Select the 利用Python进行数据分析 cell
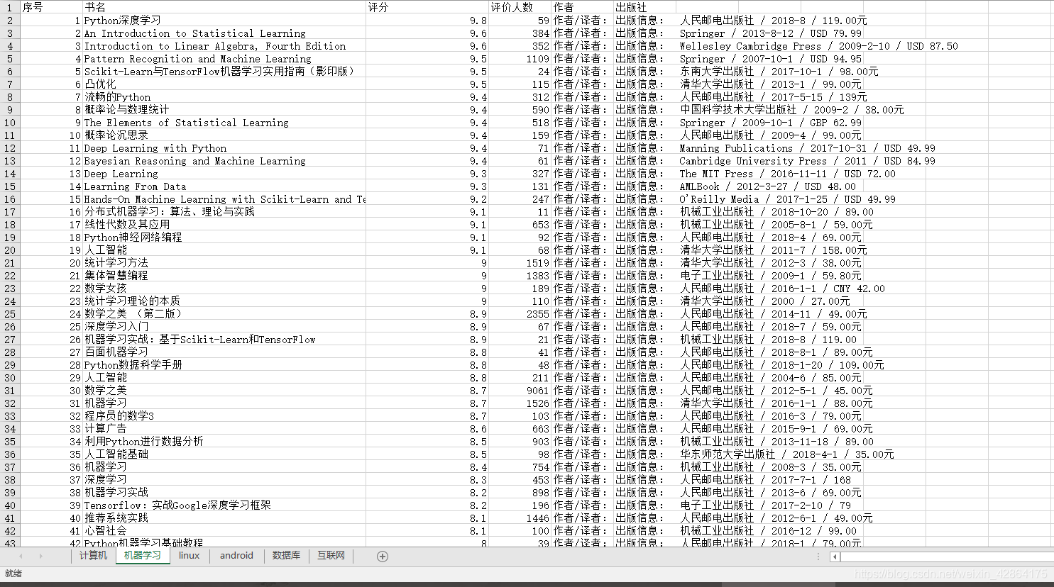Screen dimensions: 1054x587 tap(224, 442)
